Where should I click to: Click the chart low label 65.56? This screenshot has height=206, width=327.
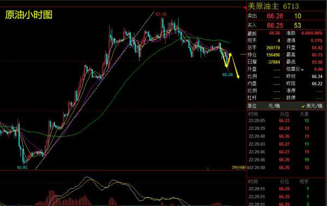227,74
